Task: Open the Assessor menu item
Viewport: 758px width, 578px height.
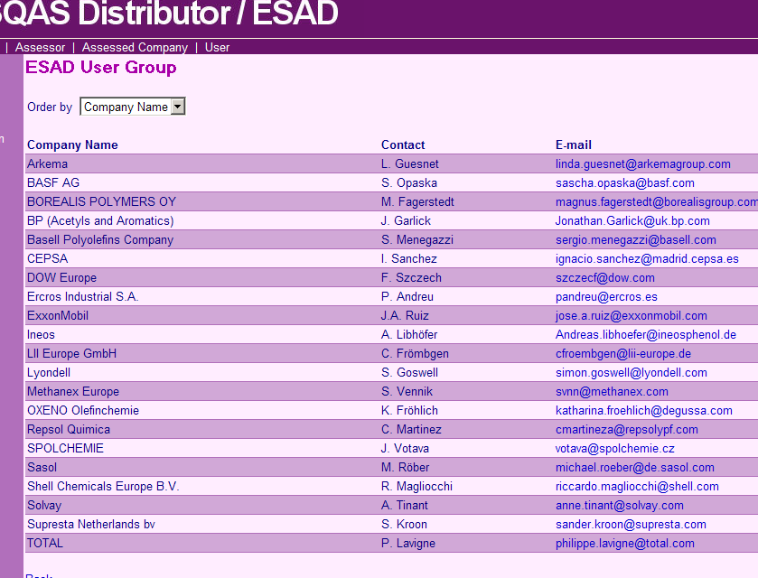Action: point(40,47)
